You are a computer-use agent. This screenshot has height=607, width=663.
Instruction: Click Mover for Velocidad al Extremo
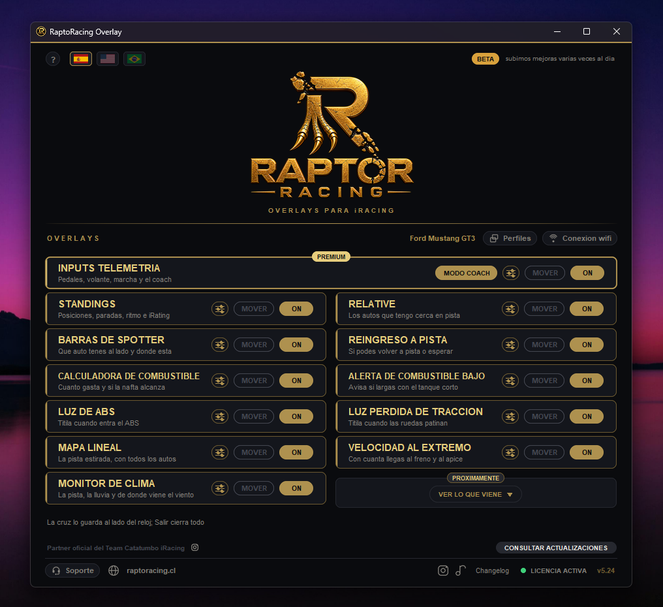click(x=544, y=452)
